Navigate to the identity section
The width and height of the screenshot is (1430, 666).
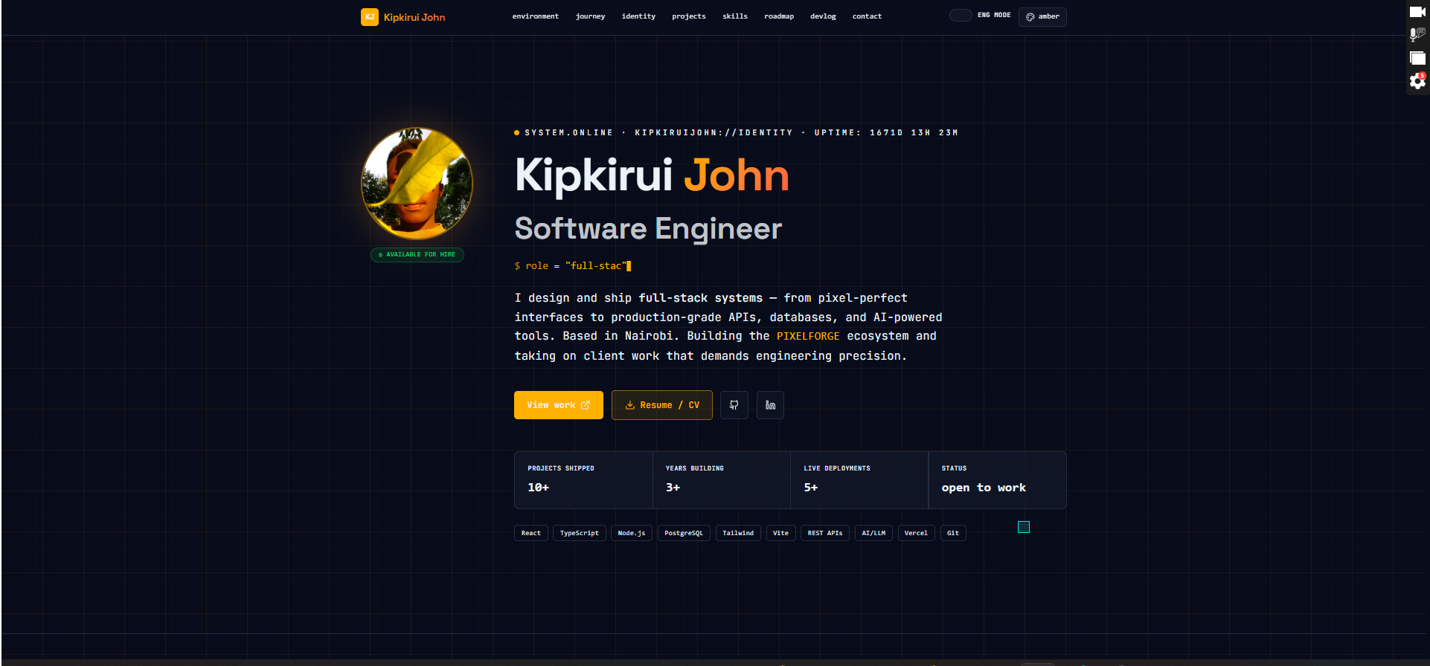pos(638,16)
